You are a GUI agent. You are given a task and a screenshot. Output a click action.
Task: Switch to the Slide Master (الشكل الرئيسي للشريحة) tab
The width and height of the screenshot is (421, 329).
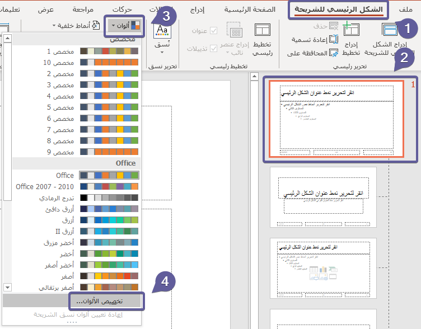(x=339, y=10)
